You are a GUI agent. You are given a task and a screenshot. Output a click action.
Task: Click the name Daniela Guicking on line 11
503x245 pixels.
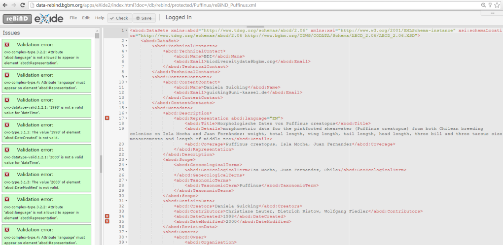point(226,87)
